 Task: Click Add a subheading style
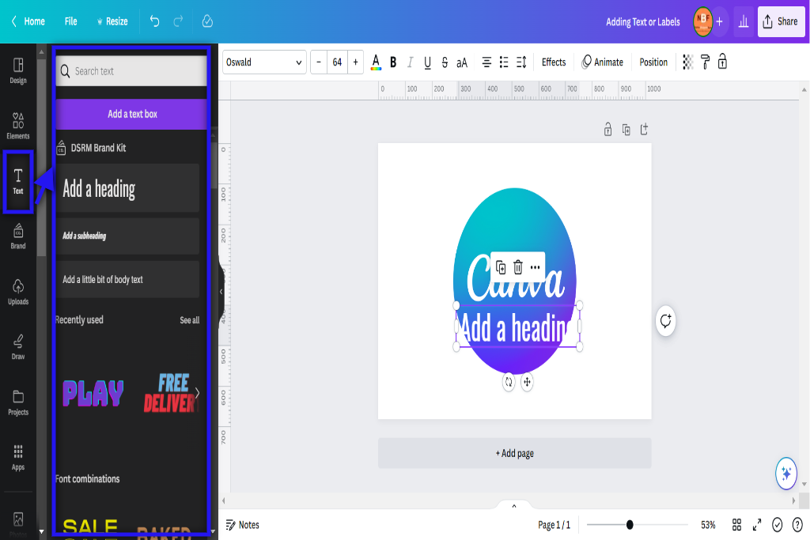[127, 236]
